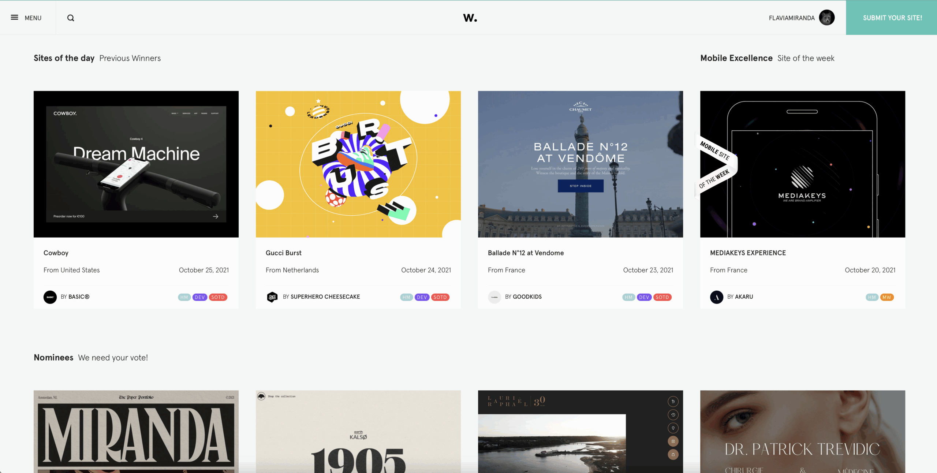937x473 pixels.
Task: Open FLAVIAMIRANDA username link
Action: point(792,18)
